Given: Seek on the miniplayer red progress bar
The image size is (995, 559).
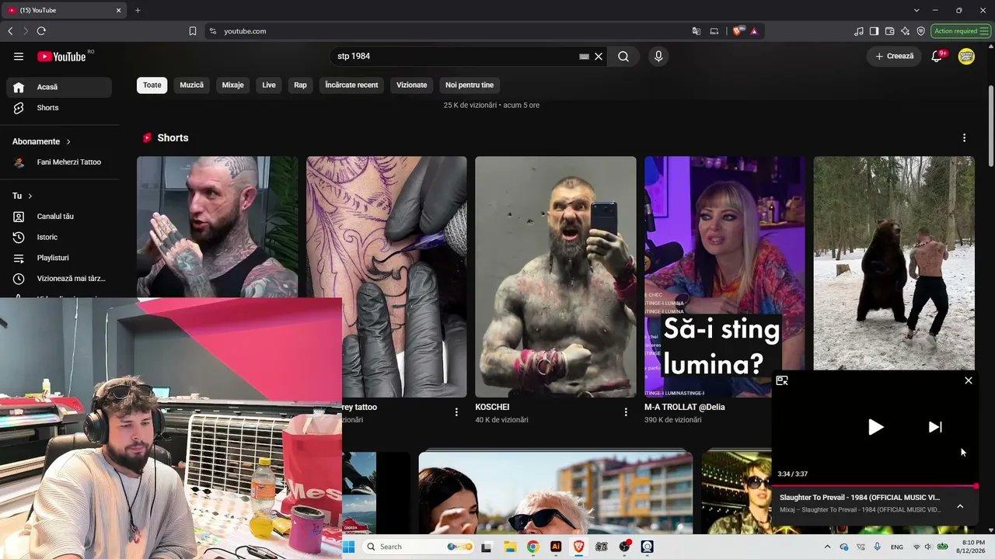Looking at the screenshot, I should (x=875, y=486).
